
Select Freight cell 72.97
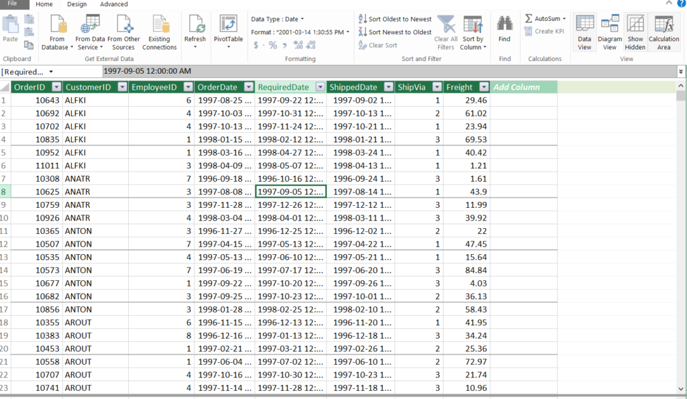point(466,361)
